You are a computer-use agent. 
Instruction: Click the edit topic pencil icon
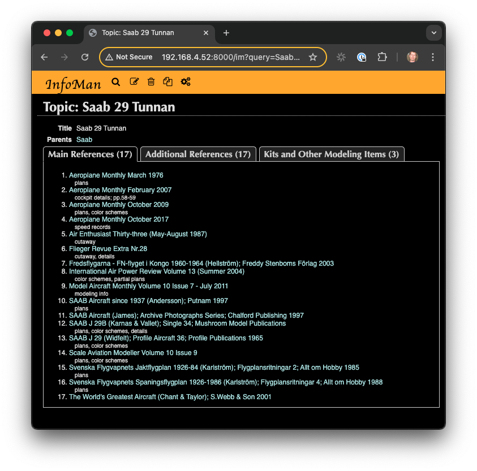134,82
